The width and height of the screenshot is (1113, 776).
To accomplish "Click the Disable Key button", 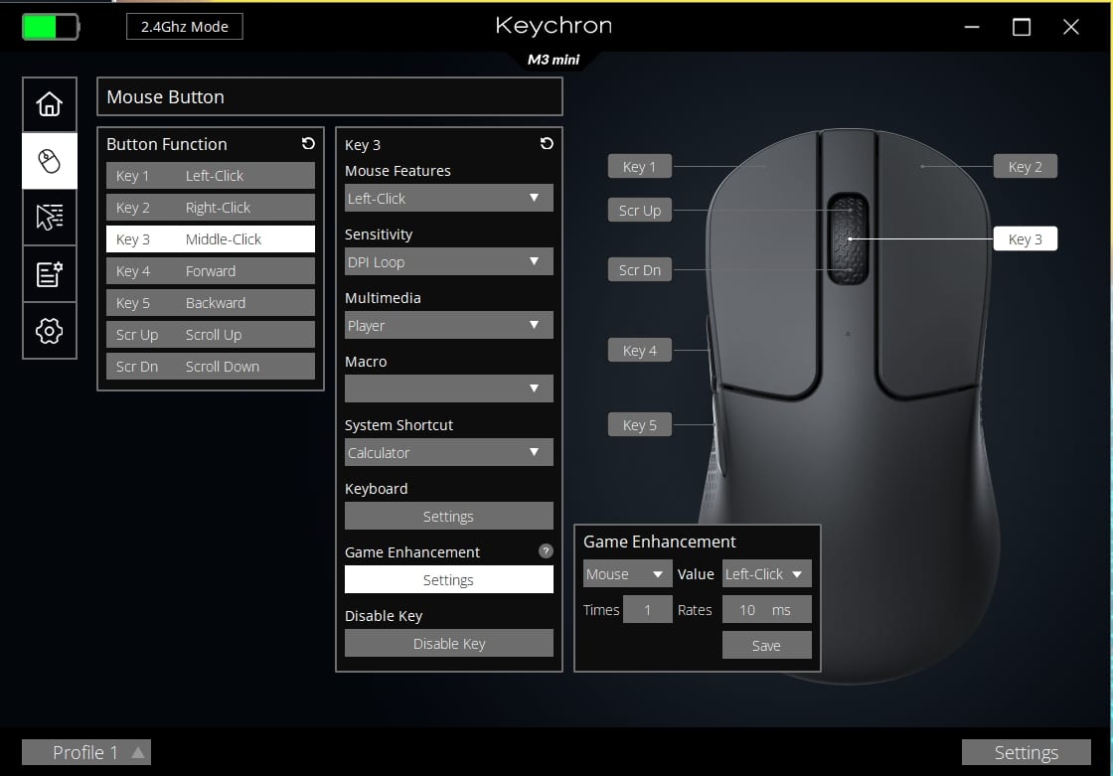I will 448,644.
